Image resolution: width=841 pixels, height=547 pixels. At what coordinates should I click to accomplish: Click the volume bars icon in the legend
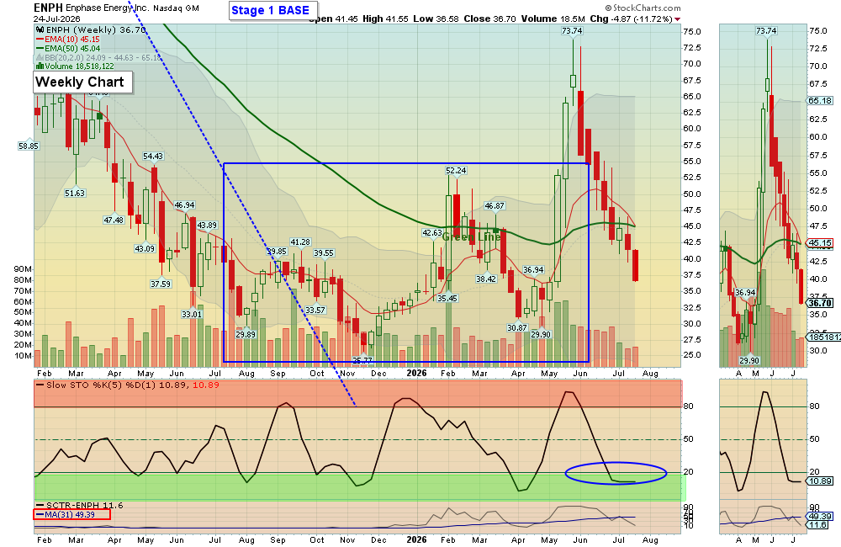(40, 66)
